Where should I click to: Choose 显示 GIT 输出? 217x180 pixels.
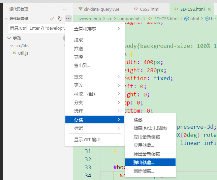tap(95, 140)
